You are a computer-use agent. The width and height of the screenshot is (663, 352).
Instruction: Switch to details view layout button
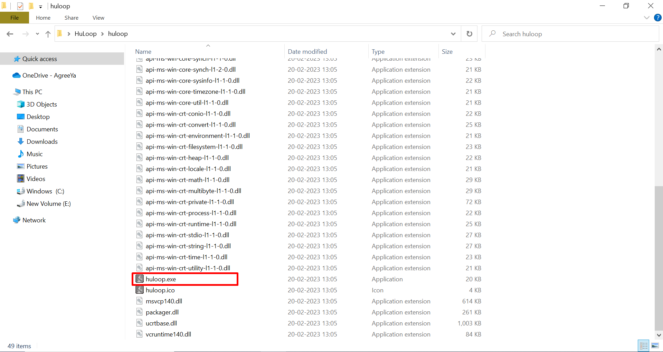tap(644, 345)
